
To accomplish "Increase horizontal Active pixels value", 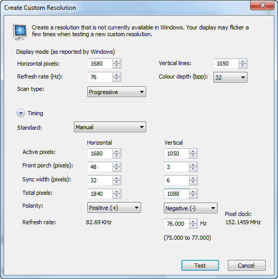I will pos(117,151).
